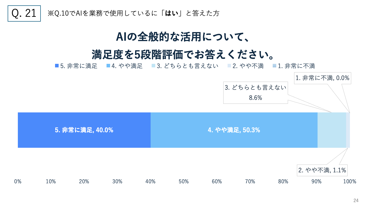Image resolution: width=367 pixels, height=206 pixels.
Task: Click the legend swatch for 2. やや不満
Action: tap(229, 66)
